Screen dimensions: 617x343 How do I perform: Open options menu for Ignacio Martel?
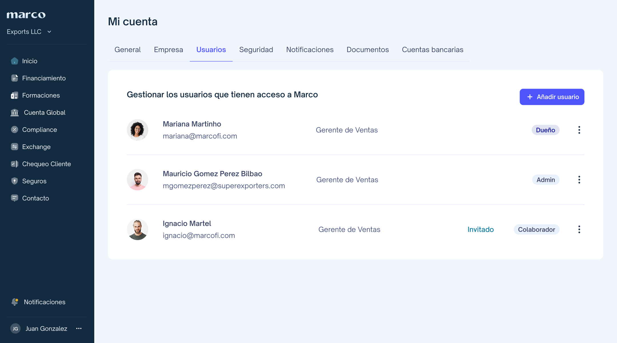click(x=579, y=230)
